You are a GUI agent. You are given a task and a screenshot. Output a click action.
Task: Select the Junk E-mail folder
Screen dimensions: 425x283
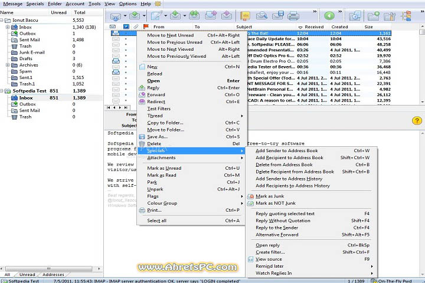[32, 52]
